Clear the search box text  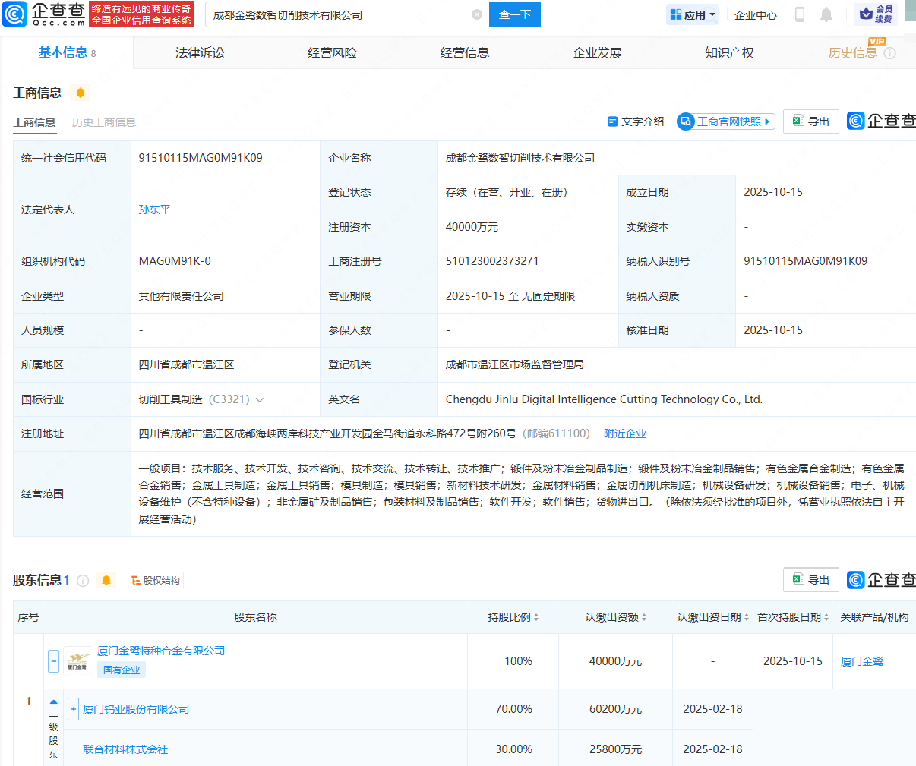point(476,14)
